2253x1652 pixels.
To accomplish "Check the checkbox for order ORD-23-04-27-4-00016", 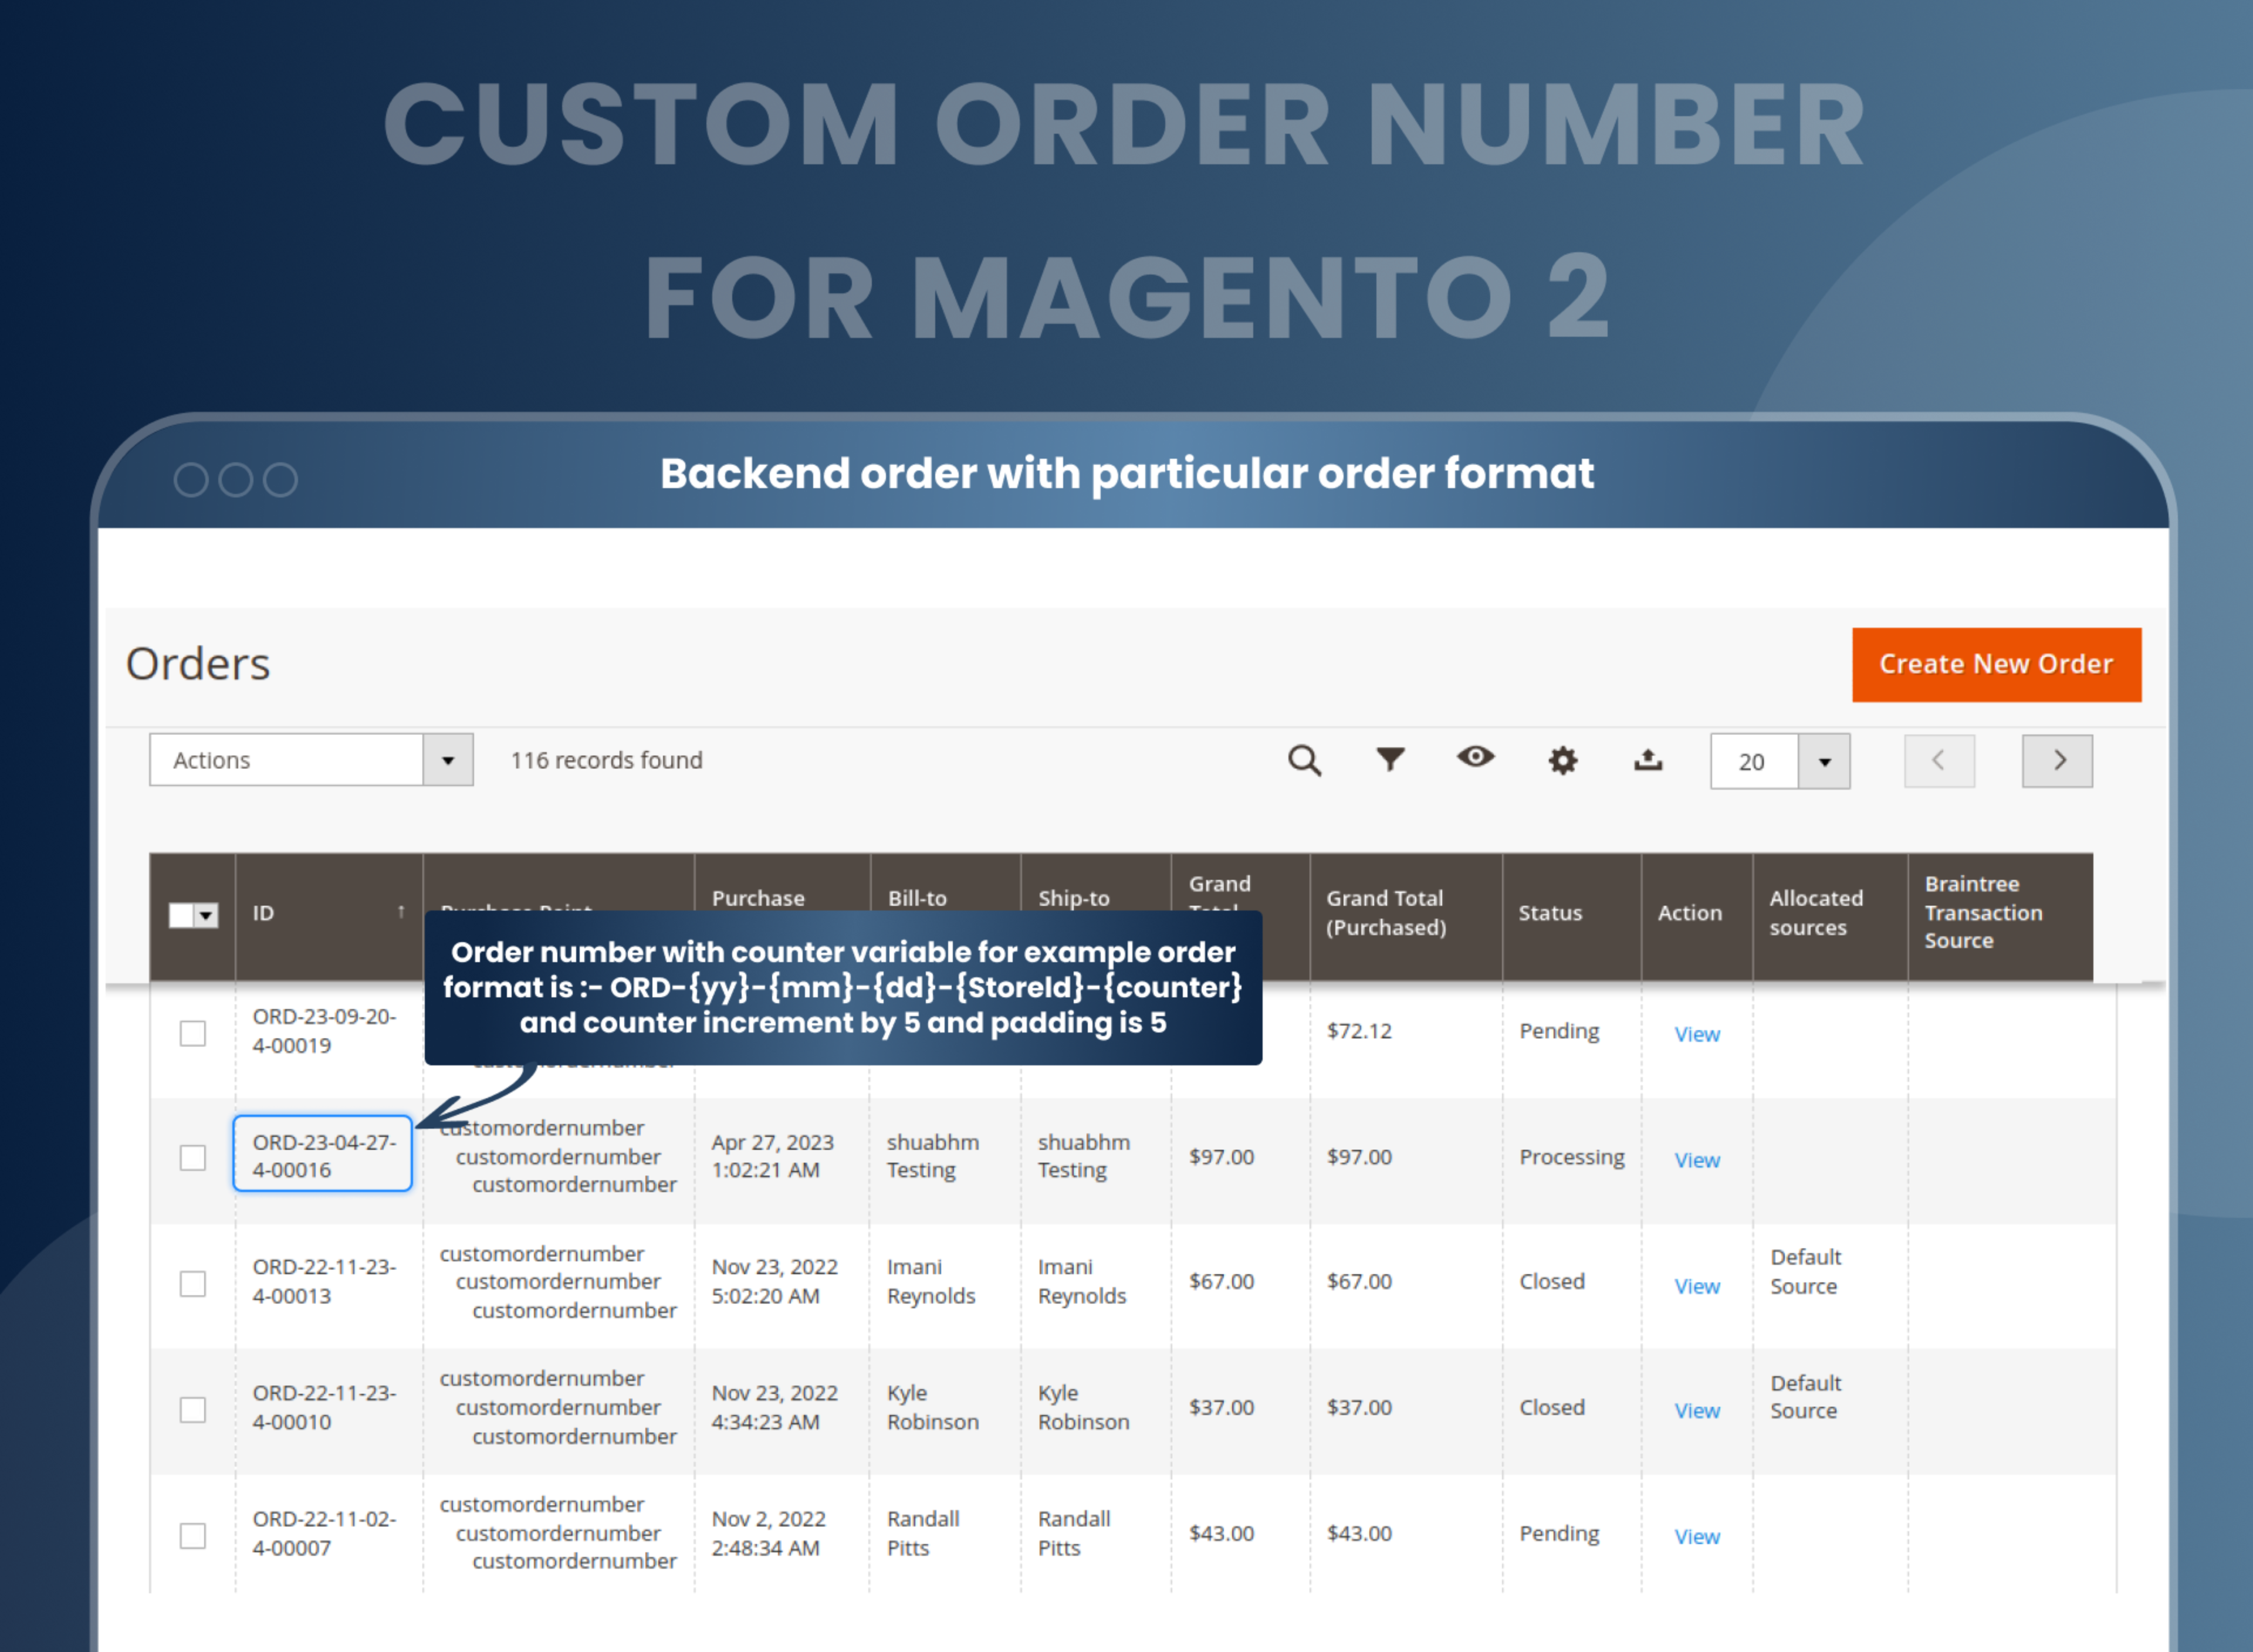I will pyautogui.click(x=192, y=1158).
